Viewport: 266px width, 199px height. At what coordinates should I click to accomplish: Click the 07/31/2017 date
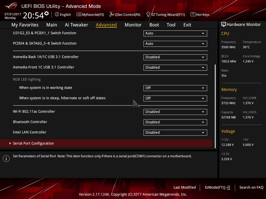coord(13,14)
